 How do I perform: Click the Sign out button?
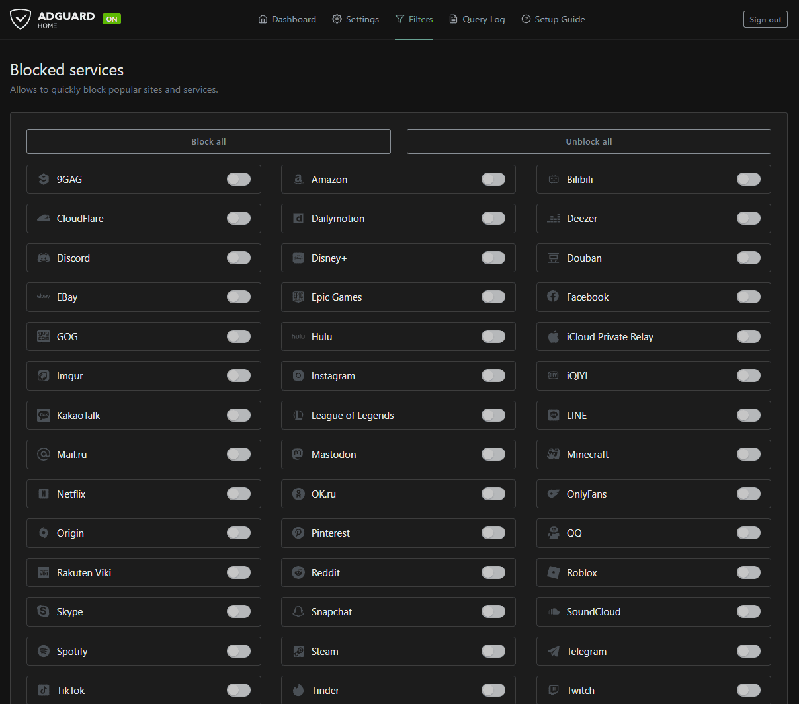765,20
